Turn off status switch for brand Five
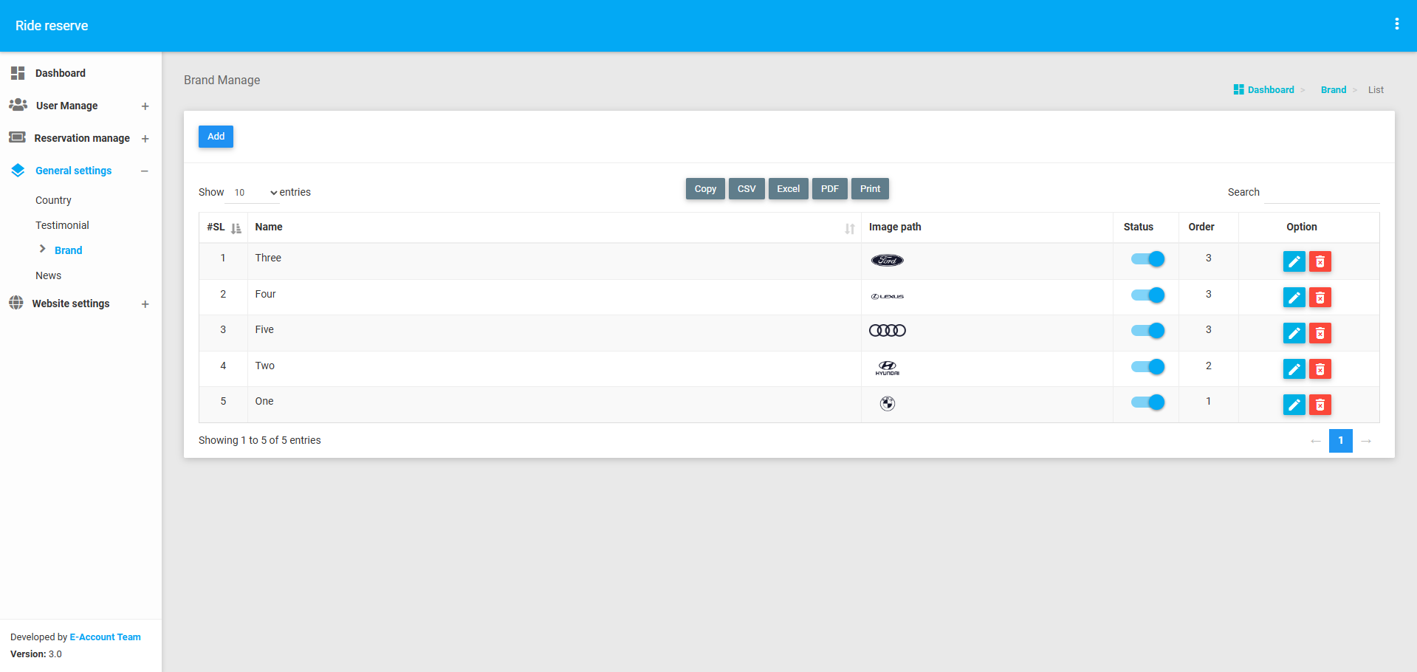This screenshot has height=672, width=1417. tap(1147, 331)
